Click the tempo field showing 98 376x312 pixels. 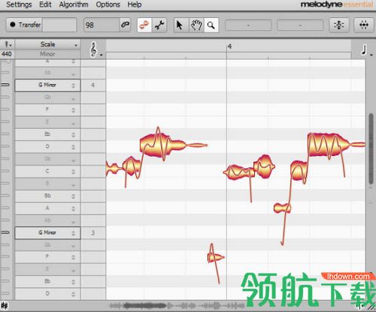[102, 25]
